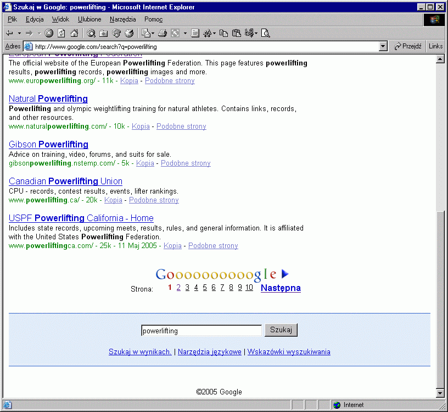This screenshot has width=448, height=412.
Task: Copy using the Copy toolbar icon
Action: [223, 33]
